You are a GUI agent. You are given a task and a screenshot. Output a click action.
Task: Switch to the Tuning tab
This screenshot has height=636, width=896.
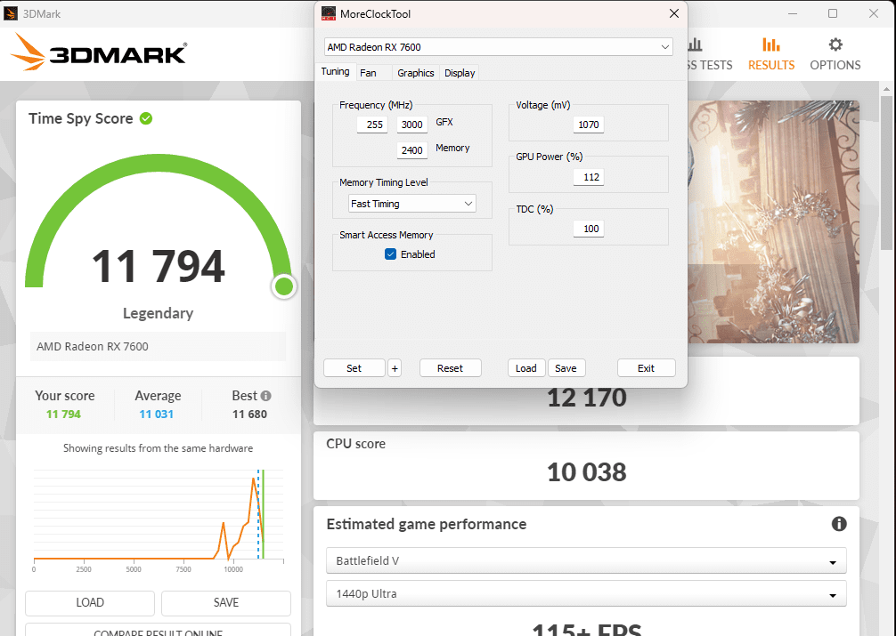tap(335, 71)
